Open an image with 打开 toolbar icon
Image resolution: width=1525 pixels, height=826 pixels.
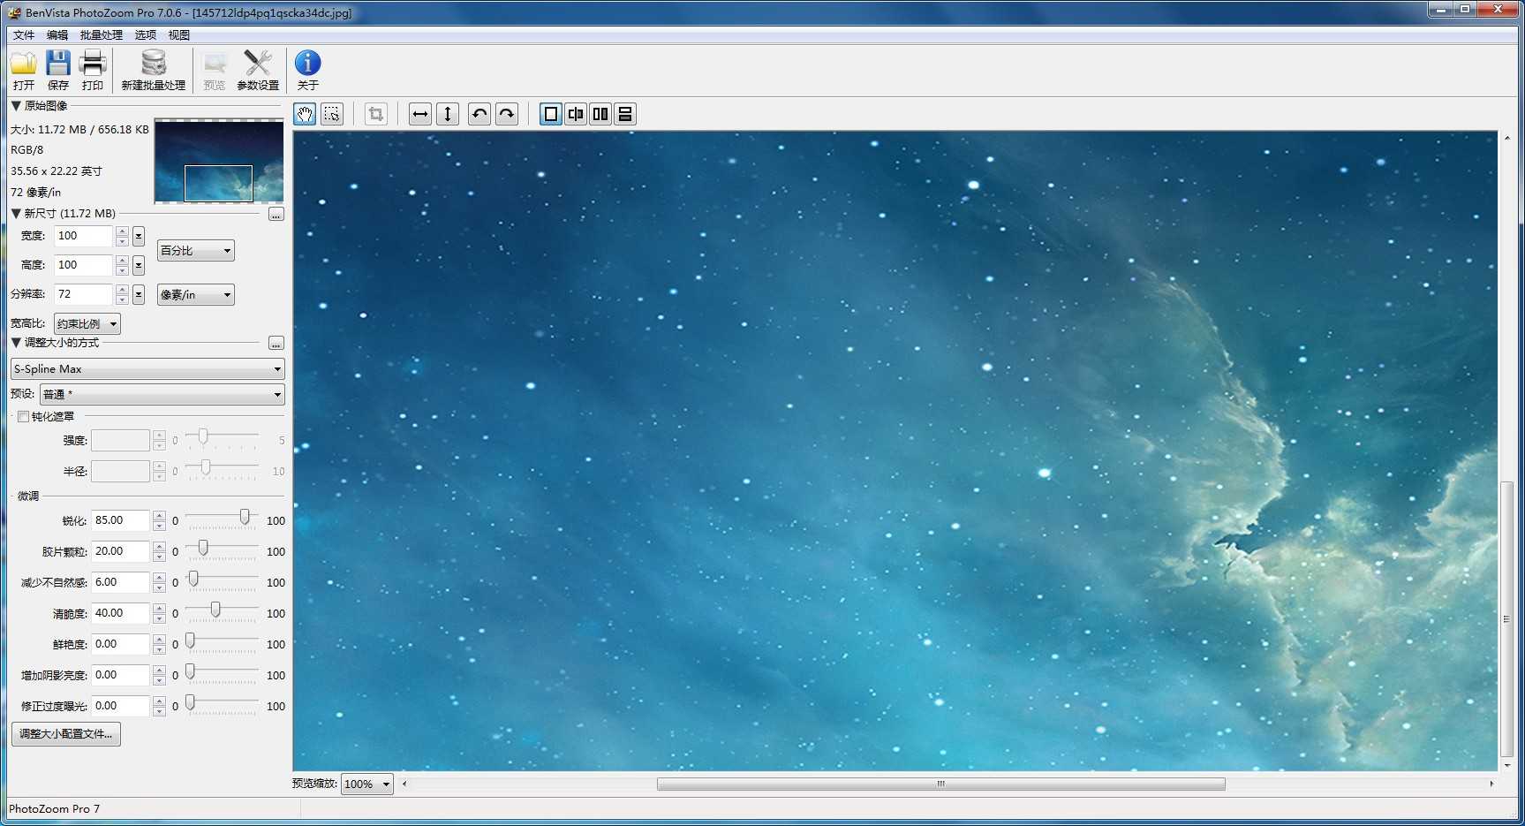click(x=24, y=70)
